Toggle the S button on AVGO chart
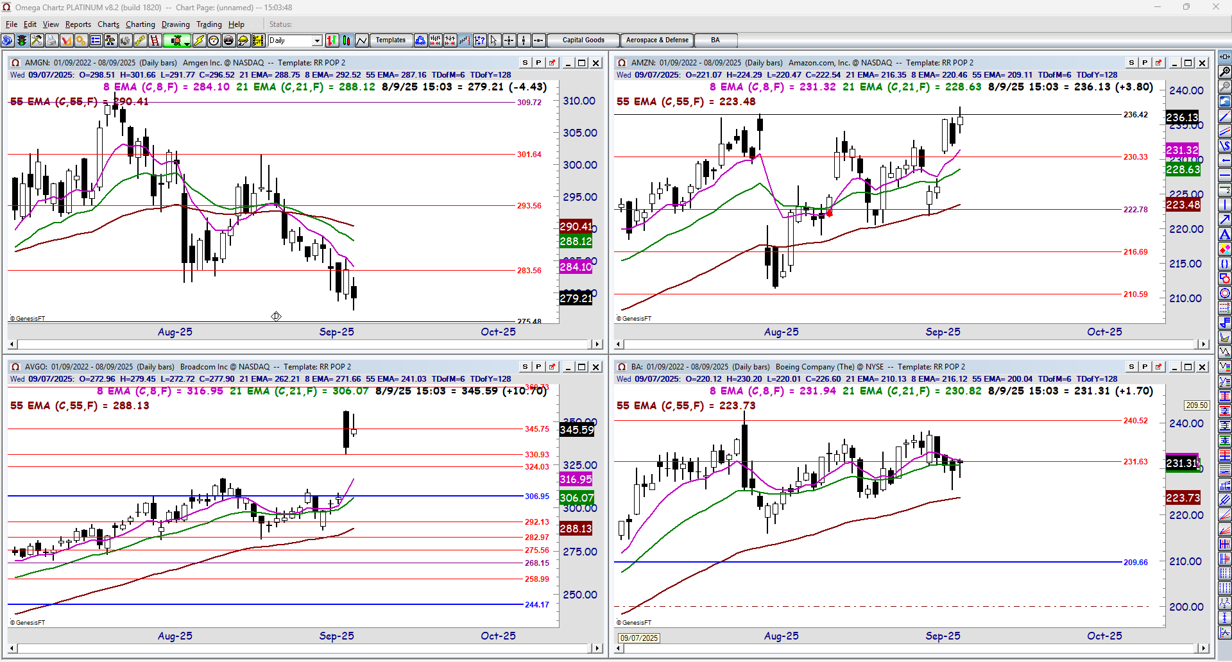 (525, 367)
